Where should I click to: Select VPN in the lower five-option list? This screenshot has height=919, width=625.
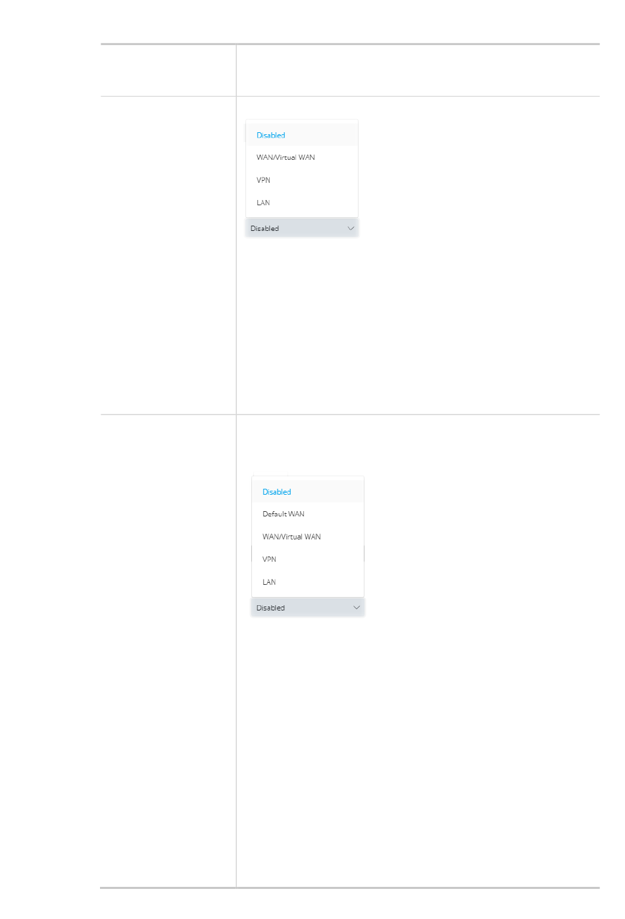pos(308,559)
